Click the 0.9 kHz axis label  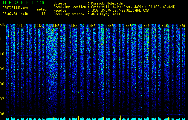coord(2,69)
